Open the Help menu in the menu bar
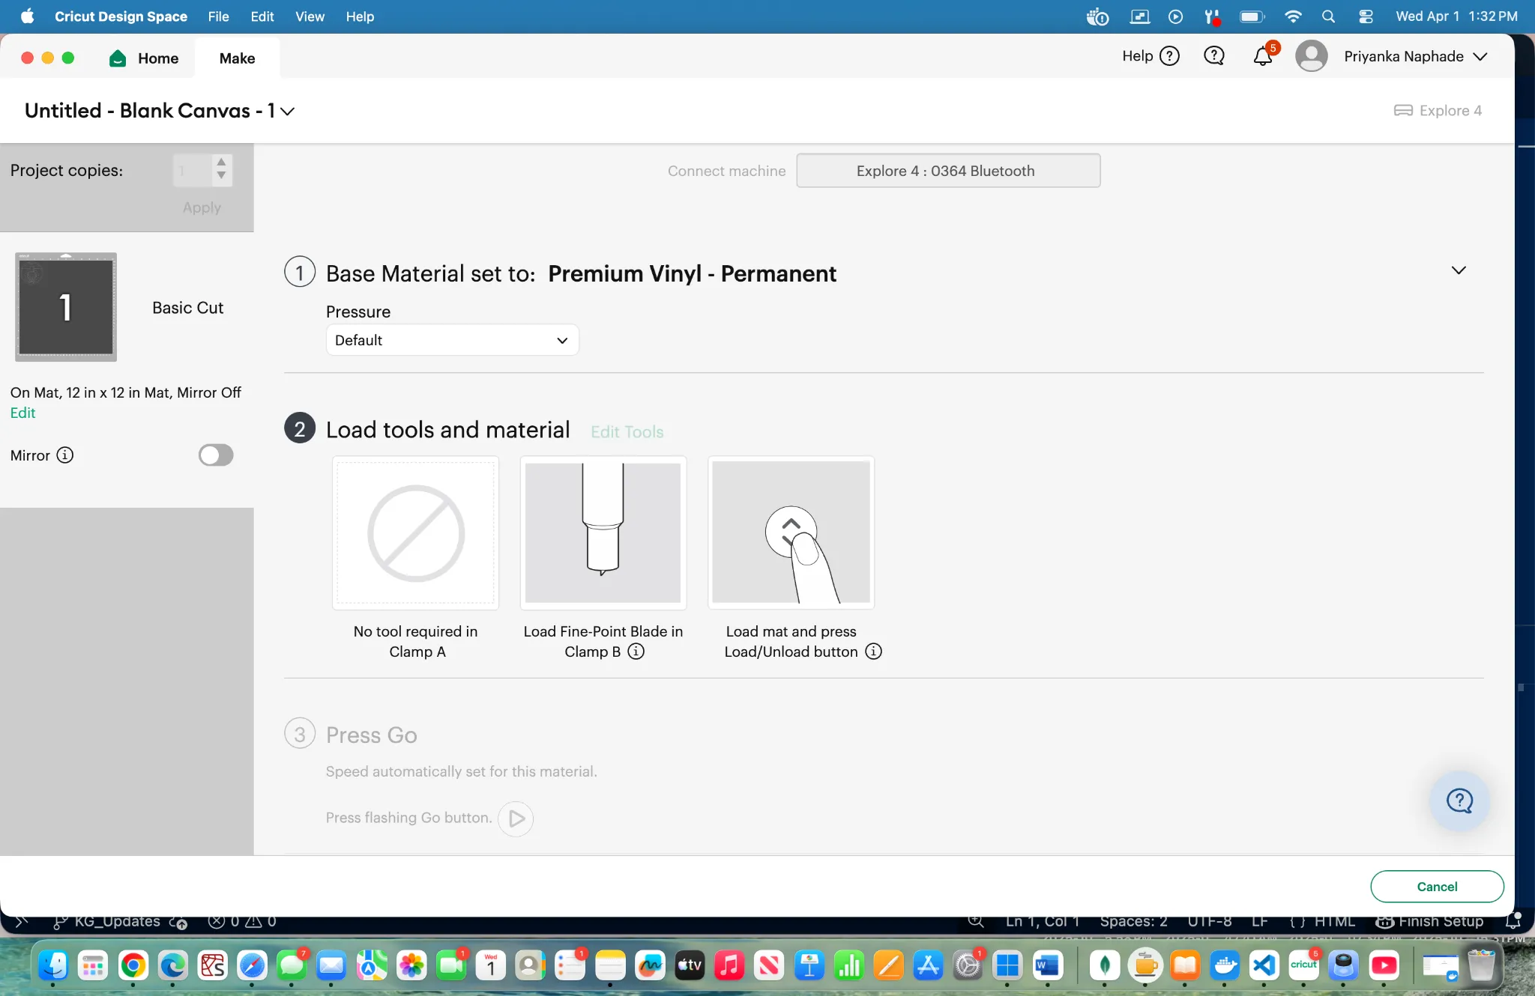This screenshot has width=1535, height=996. [360, 16]
